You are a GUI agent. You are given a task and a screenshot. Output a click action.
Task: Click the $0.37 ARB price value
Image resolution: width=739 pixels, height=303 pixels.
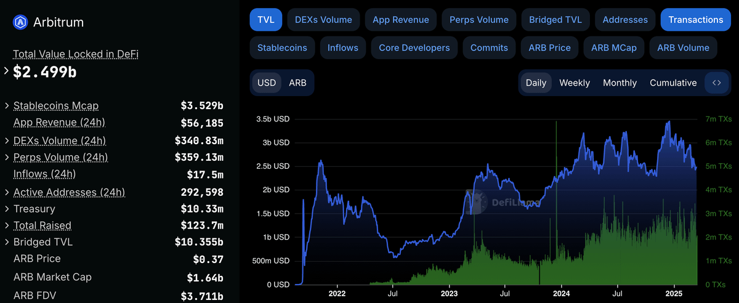[208, 260]
